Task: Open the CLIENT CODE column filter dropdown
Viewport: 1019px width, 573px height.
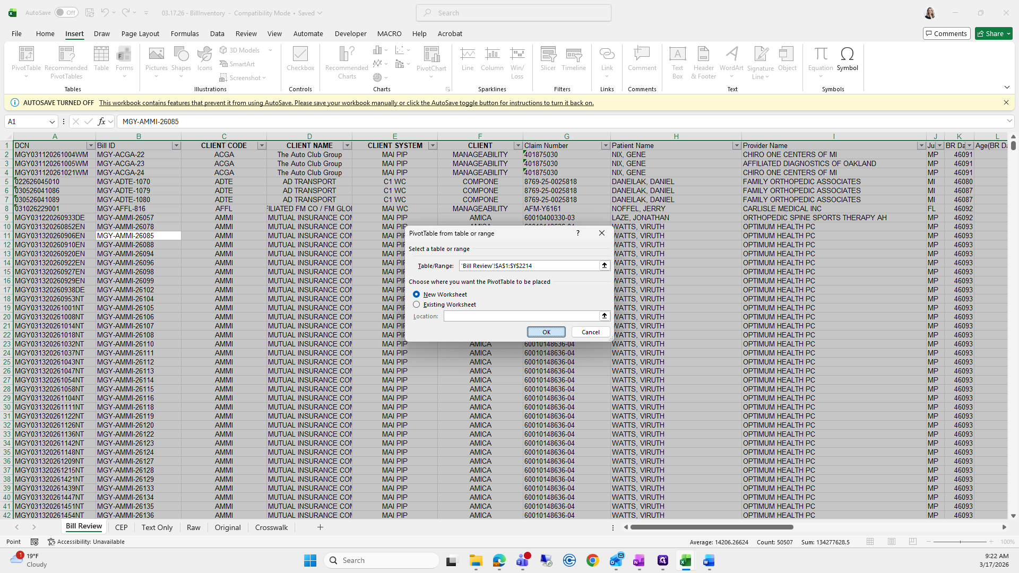Action: click(x=261, y=145)
